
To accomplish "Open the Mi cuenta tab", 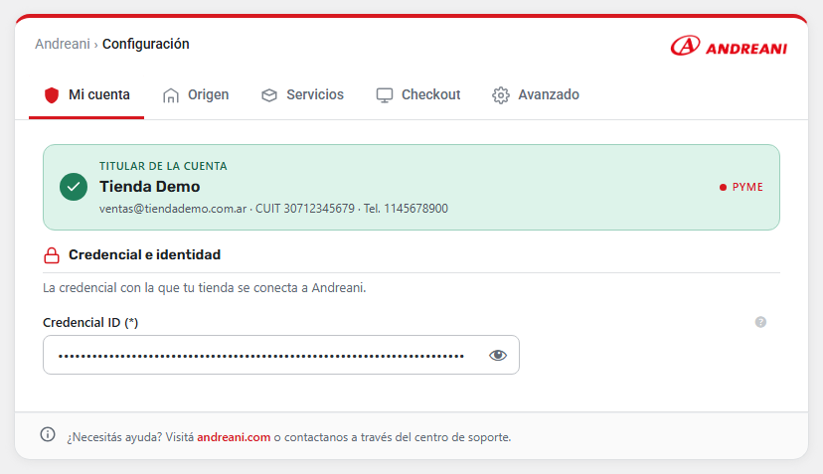I will coord(86,95).
